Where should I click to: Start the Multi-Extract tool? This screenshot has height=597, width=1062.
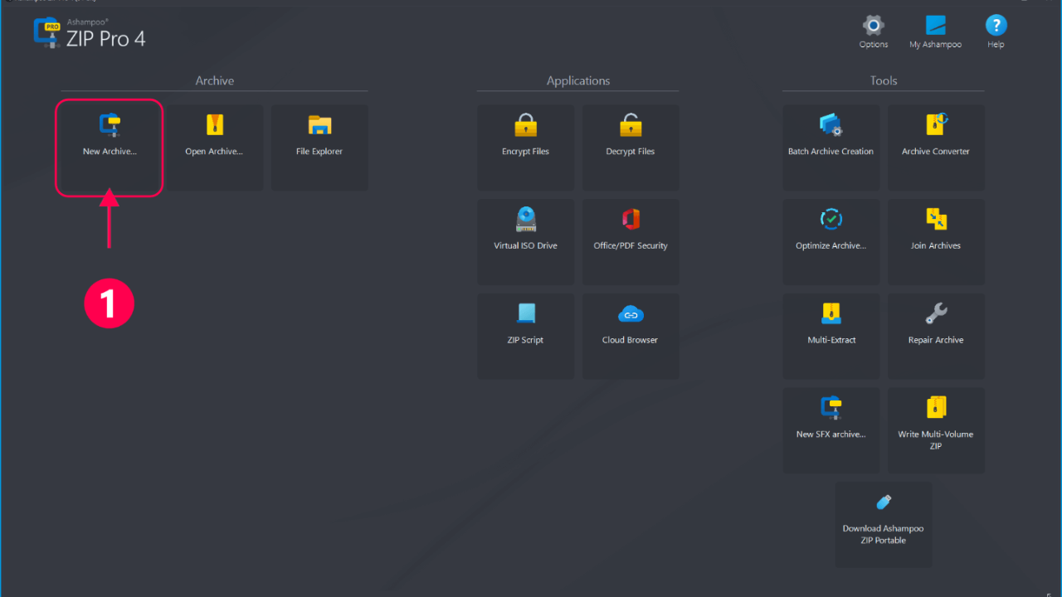[831, 337]
